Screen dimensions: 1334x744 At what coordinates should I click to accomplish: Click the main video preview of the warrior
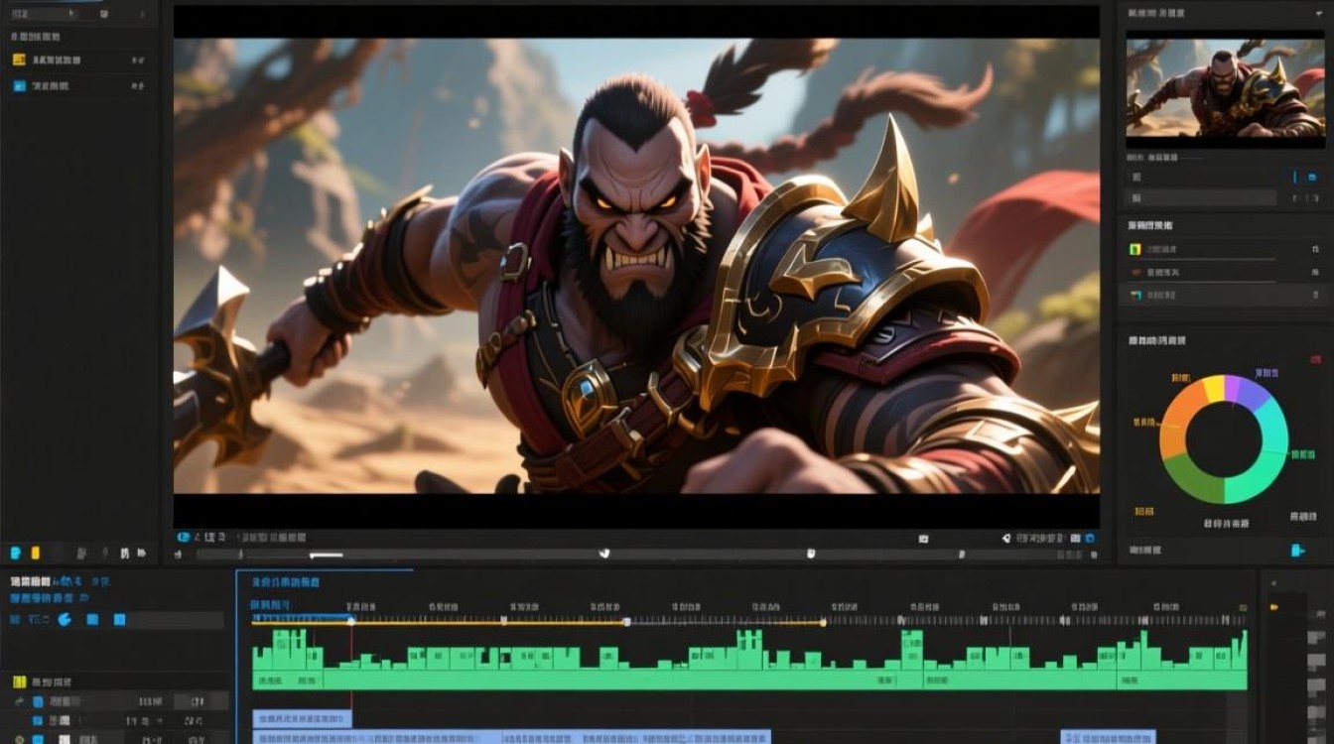(x=636, y=266)
